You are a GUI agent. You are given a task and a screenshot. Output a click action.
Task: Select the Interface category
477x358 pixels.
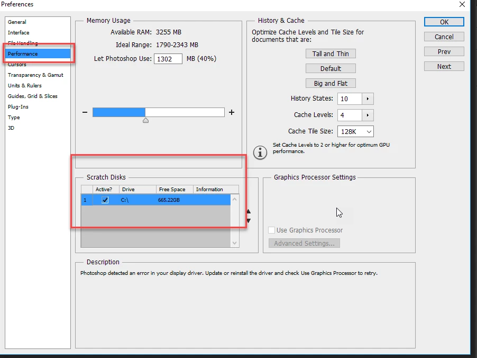19,33
